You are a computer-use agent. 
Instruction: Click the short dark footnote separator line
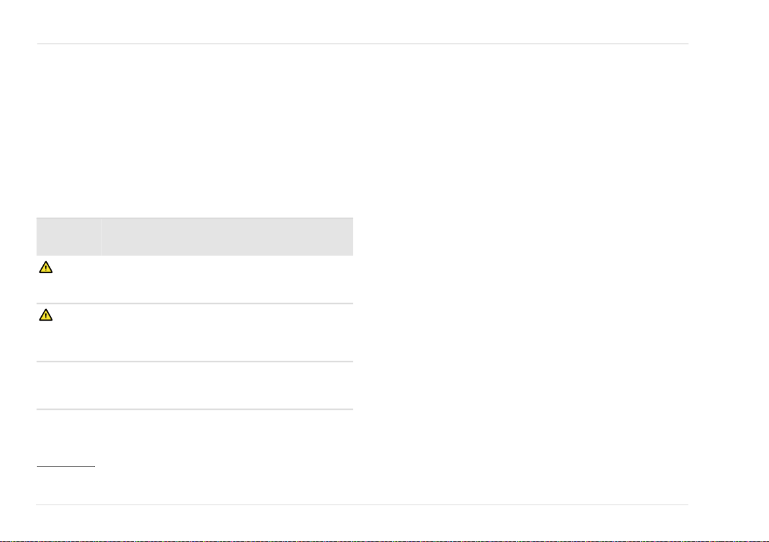click(66, 466)
